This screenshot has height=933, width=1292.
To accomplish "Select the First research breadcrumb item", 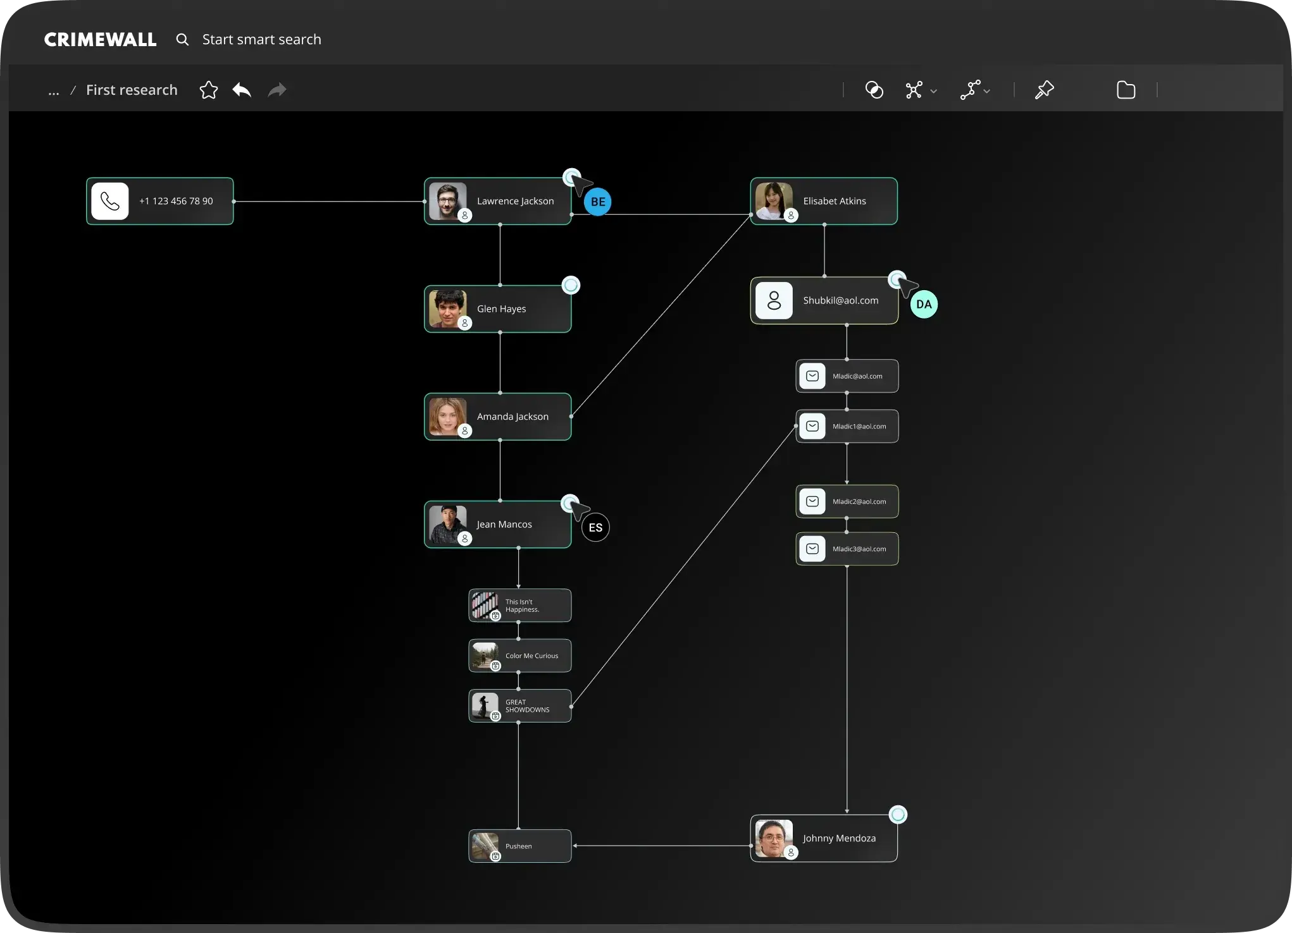I will pos(131,90).
